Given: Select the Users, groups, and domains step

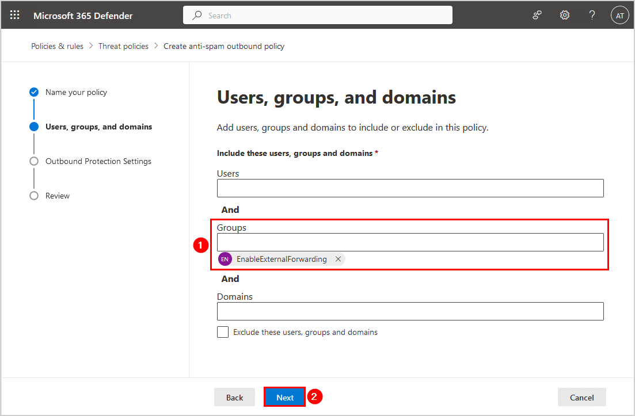Looking at the screenshot, I should click(98, 127).
